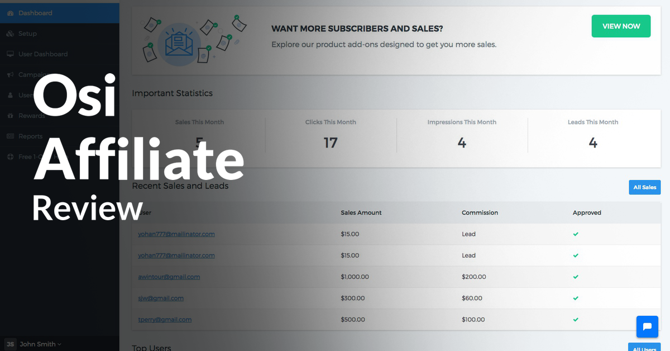Navigate to Reports in the sidebar menu
The width and height of the screenshot is (670, 351).
click(x=31, y=136)
